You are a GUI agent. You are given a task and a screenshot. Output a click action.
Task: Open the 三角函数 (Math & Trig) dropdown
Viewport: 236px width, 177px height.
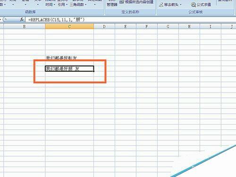pos(78,5)
